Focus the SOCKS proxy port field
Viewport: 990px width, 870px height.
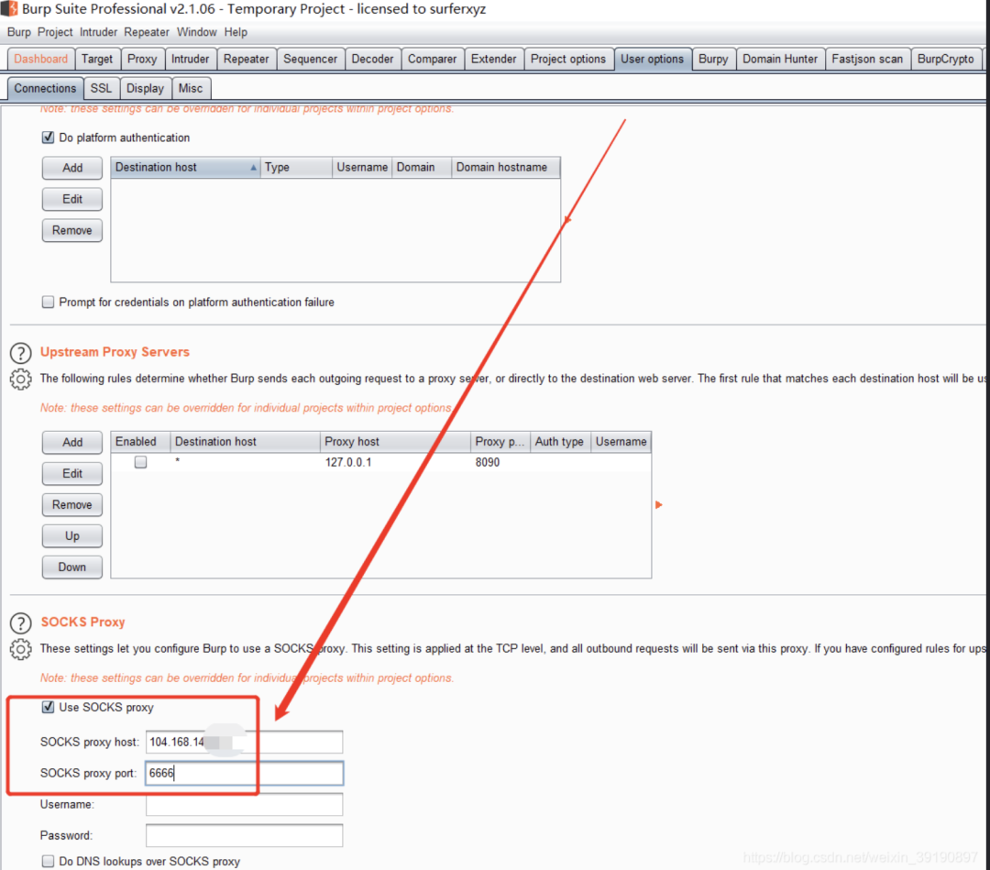(245, 774)
